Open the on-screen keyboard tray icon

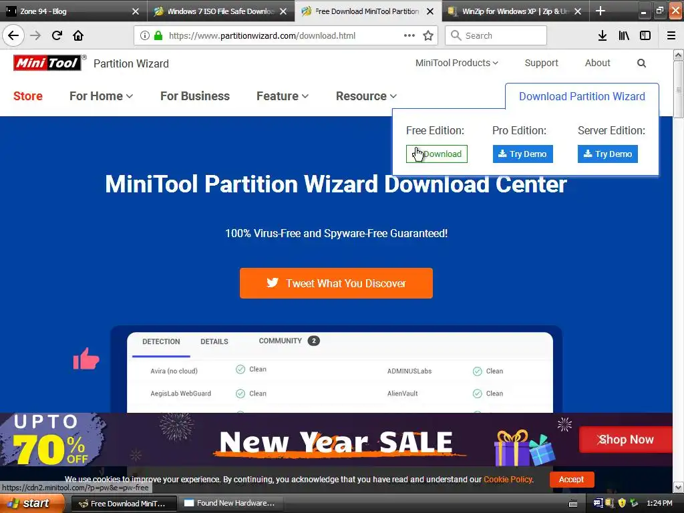point(573,504)
